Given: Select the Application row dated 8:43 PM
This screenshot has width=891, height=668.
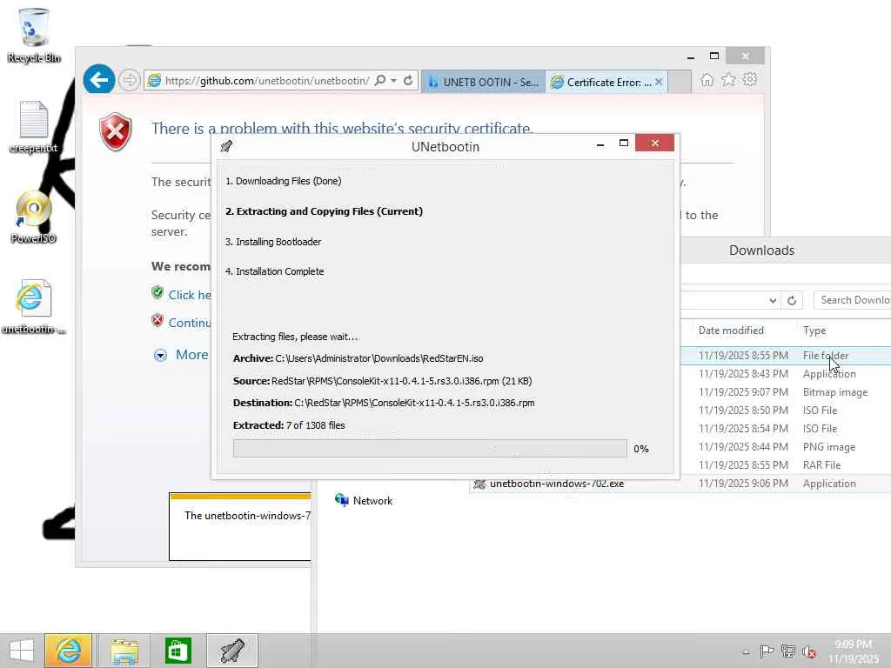Looking at the screenshot, I should [x=786, y=374].
